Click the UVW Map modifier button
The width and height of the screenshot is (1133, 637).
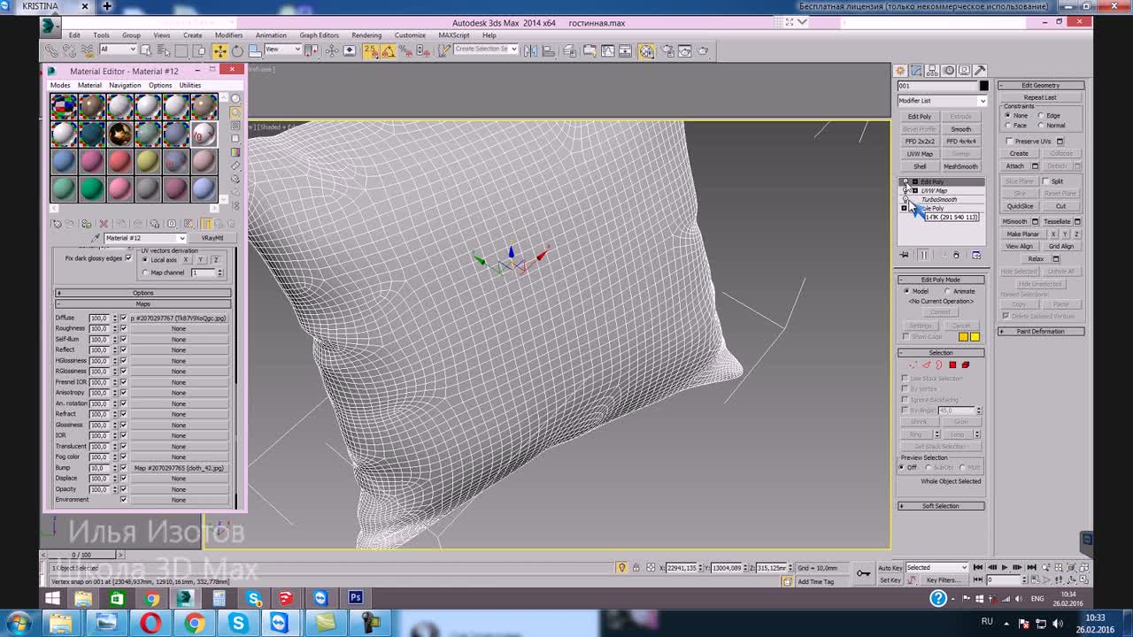tap(920, 154)
